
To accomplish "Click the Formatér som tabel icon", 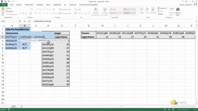I will tap(105, 10).
